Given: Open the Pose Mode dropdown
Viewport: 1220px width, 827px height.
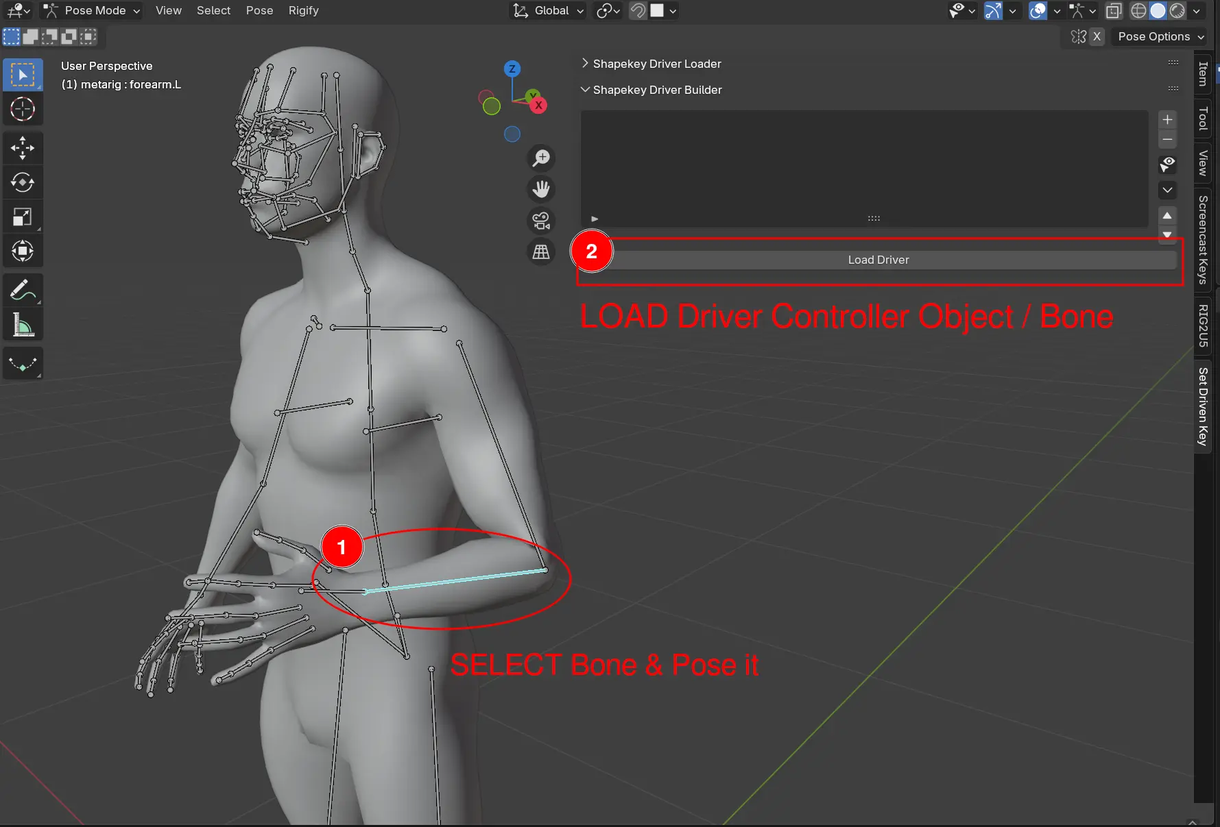Looking at the screenshot, I should (92, 11).
